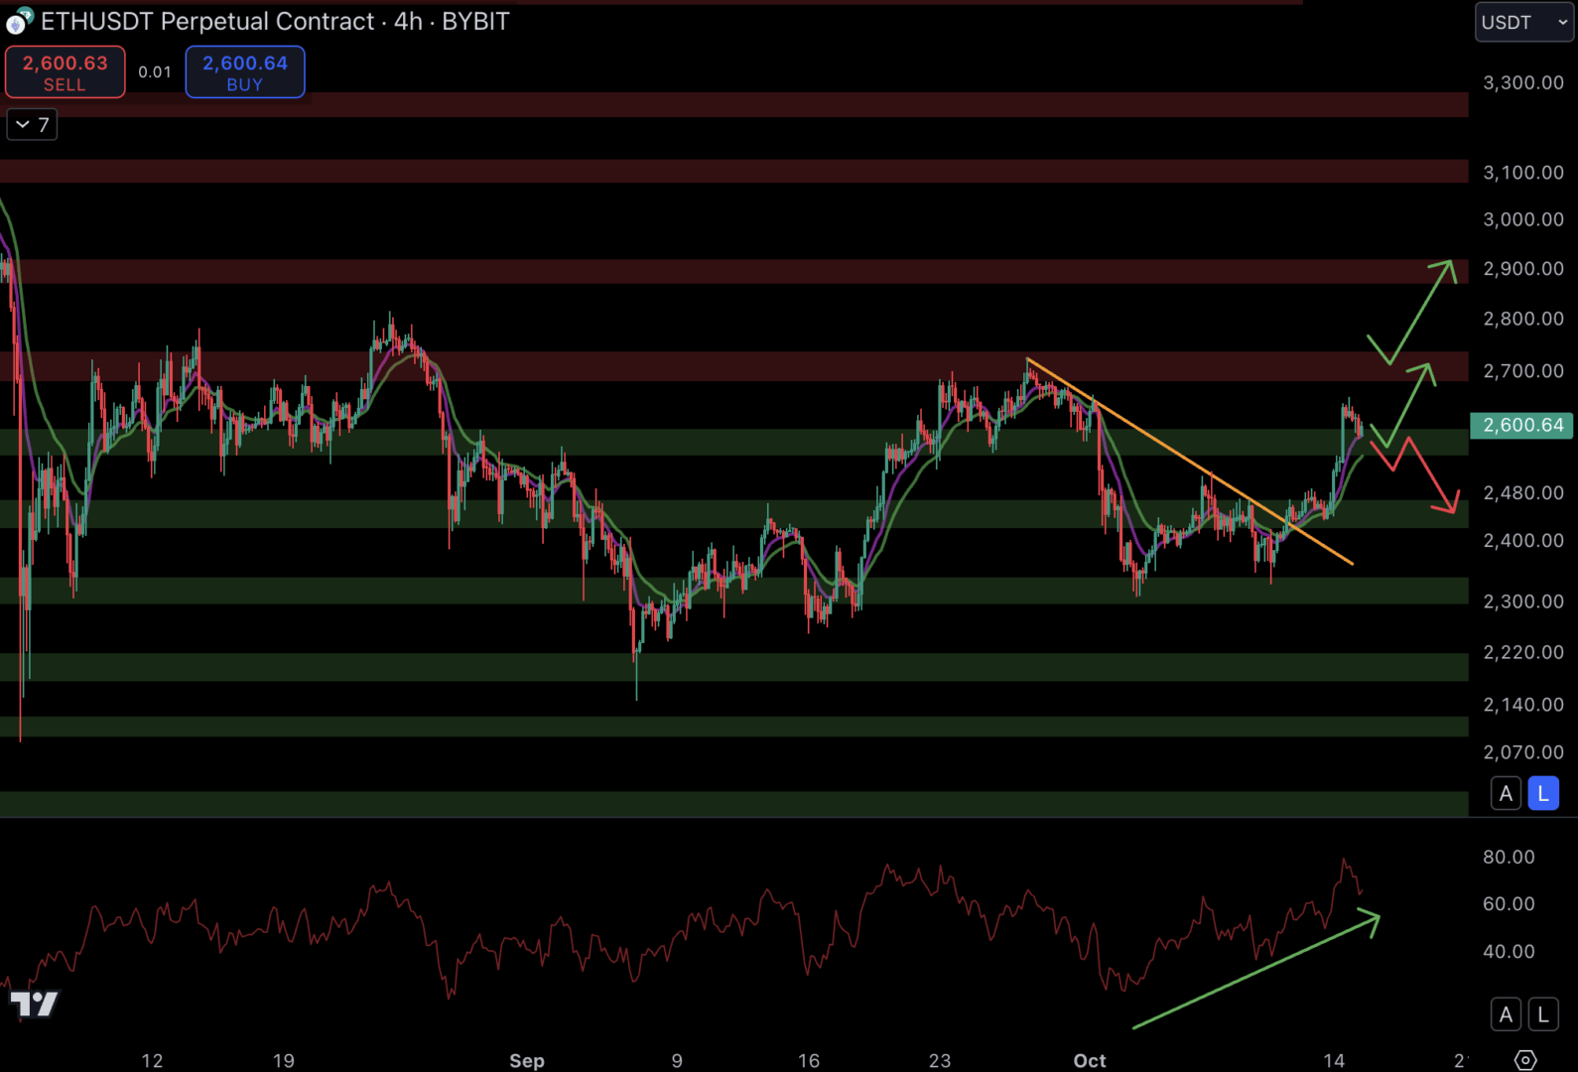
Task: Open chart settings via gear icon
Action: pyautogui.click(x=1525, y=1059)
